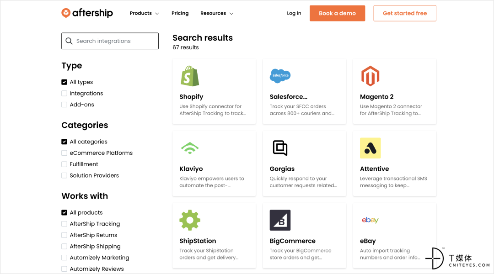Select the Automizely Reviews checkbox
The width and height of the screenshot is (494, 274).
(64, 269)
